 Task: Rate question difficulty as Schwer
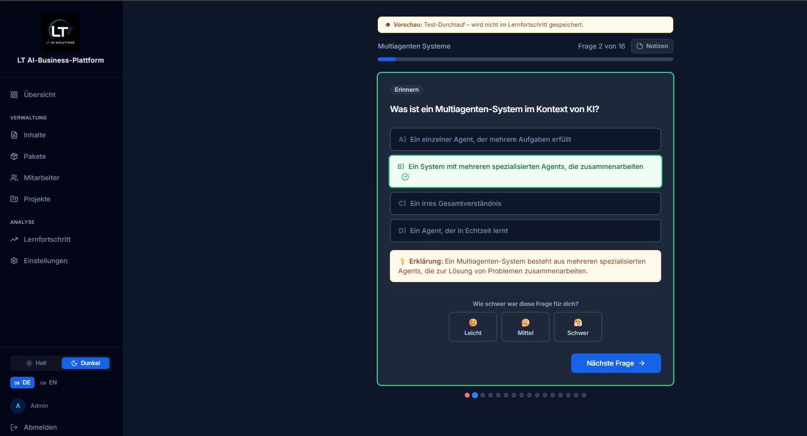tap(578, 327)
